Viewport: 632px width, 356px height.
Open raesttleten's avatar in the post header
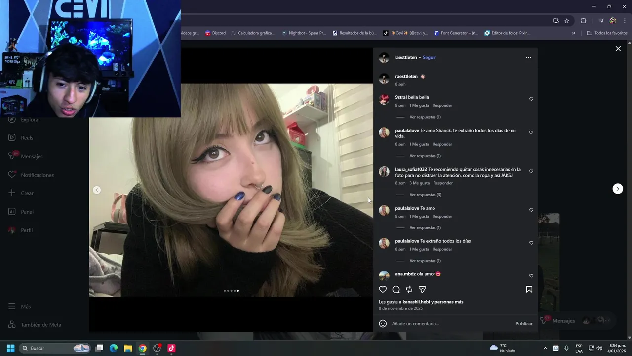384,58
